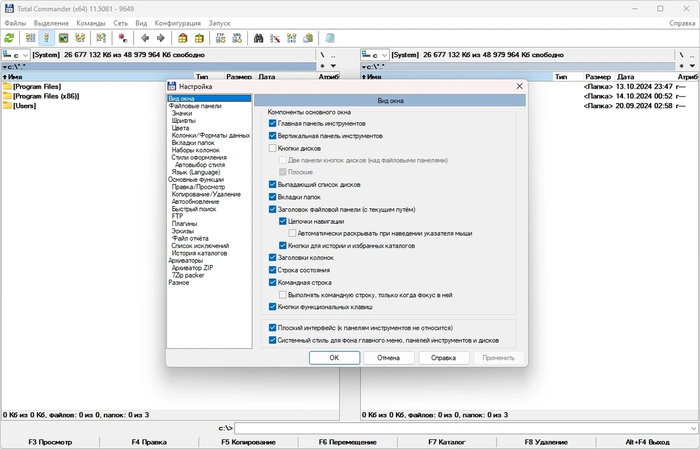
Task: Switch to Brief file names view icon
Action: (x=30, y=38)
